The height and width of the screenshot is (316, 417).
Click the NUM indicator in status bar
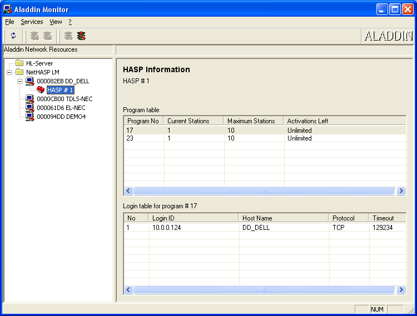point(377,309)
